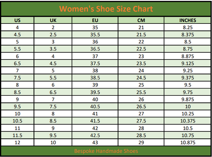
Task: Select the UK column header
Action: [x=53, y=20]
